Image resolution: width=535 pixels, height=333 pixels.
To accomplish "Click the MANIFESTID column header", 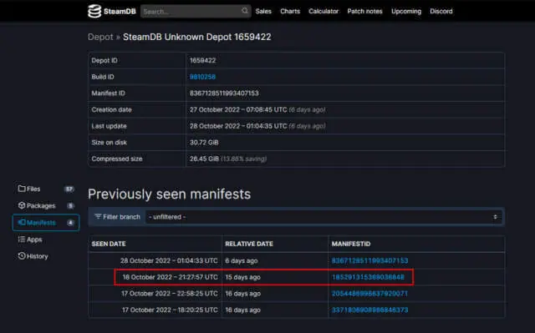I will 351,244.
